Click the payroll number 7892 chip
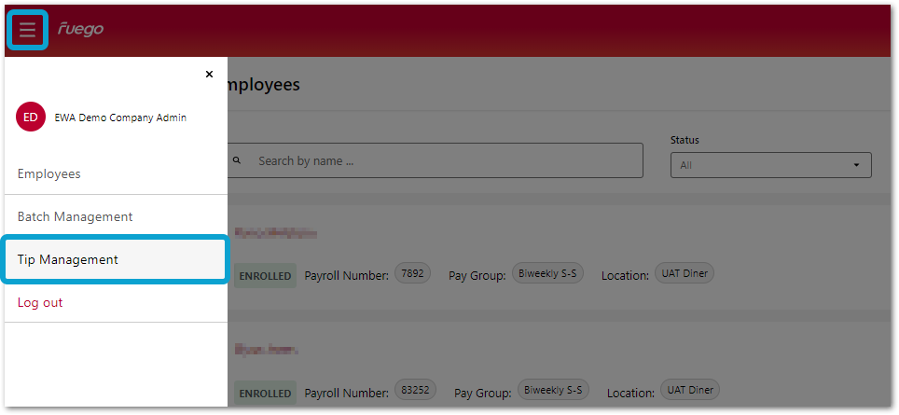 click(412, 274)
